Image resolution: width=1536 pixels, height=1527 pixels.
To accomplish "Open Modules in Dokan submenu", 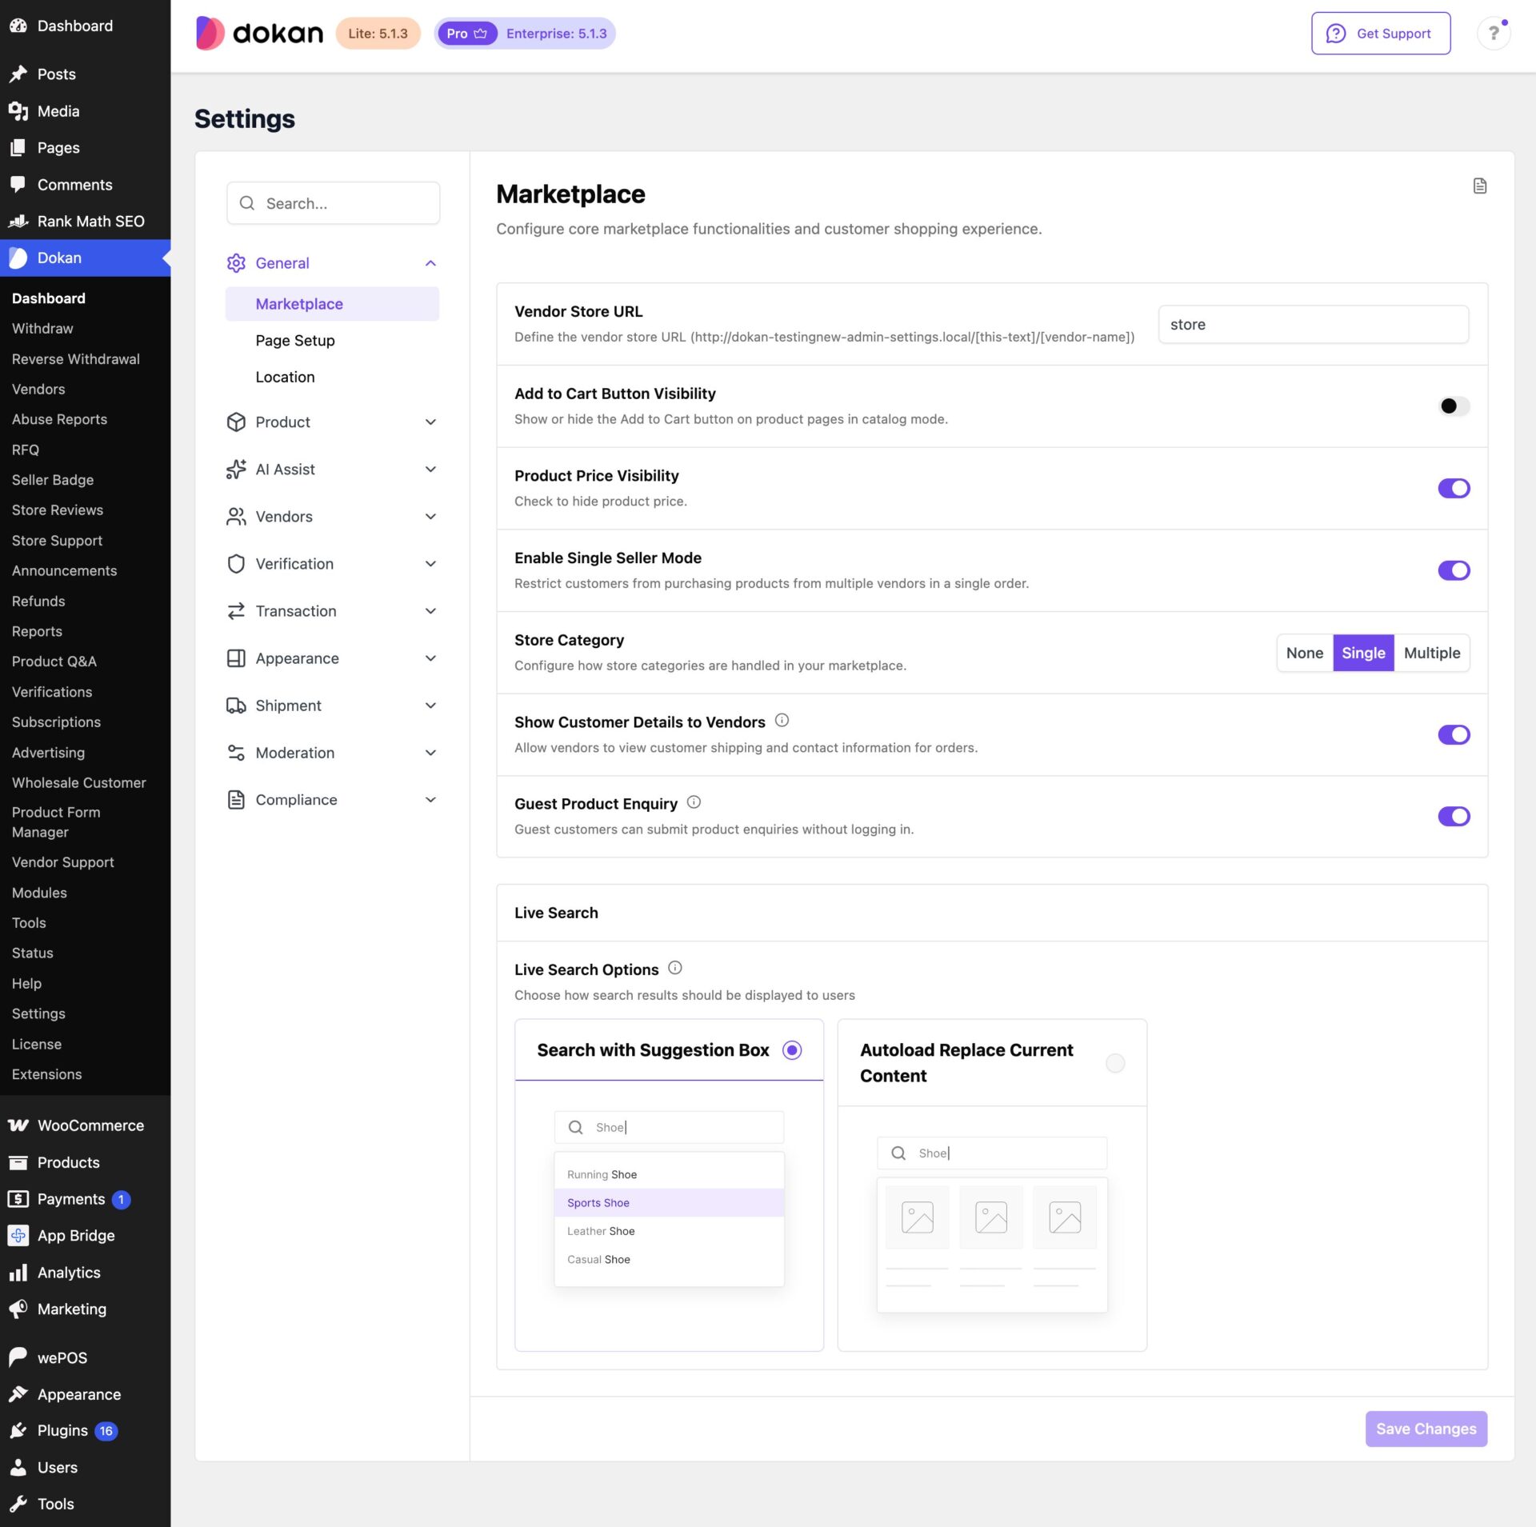I will coord(39,893).
